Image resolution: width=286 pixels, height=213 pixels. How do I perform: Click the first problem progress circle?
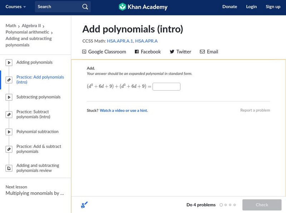coord(221,205)
